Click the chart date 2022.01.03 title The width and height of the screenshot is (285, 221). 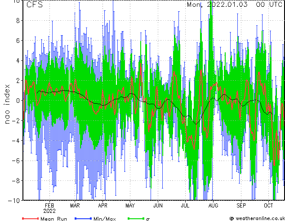[227, 4]
